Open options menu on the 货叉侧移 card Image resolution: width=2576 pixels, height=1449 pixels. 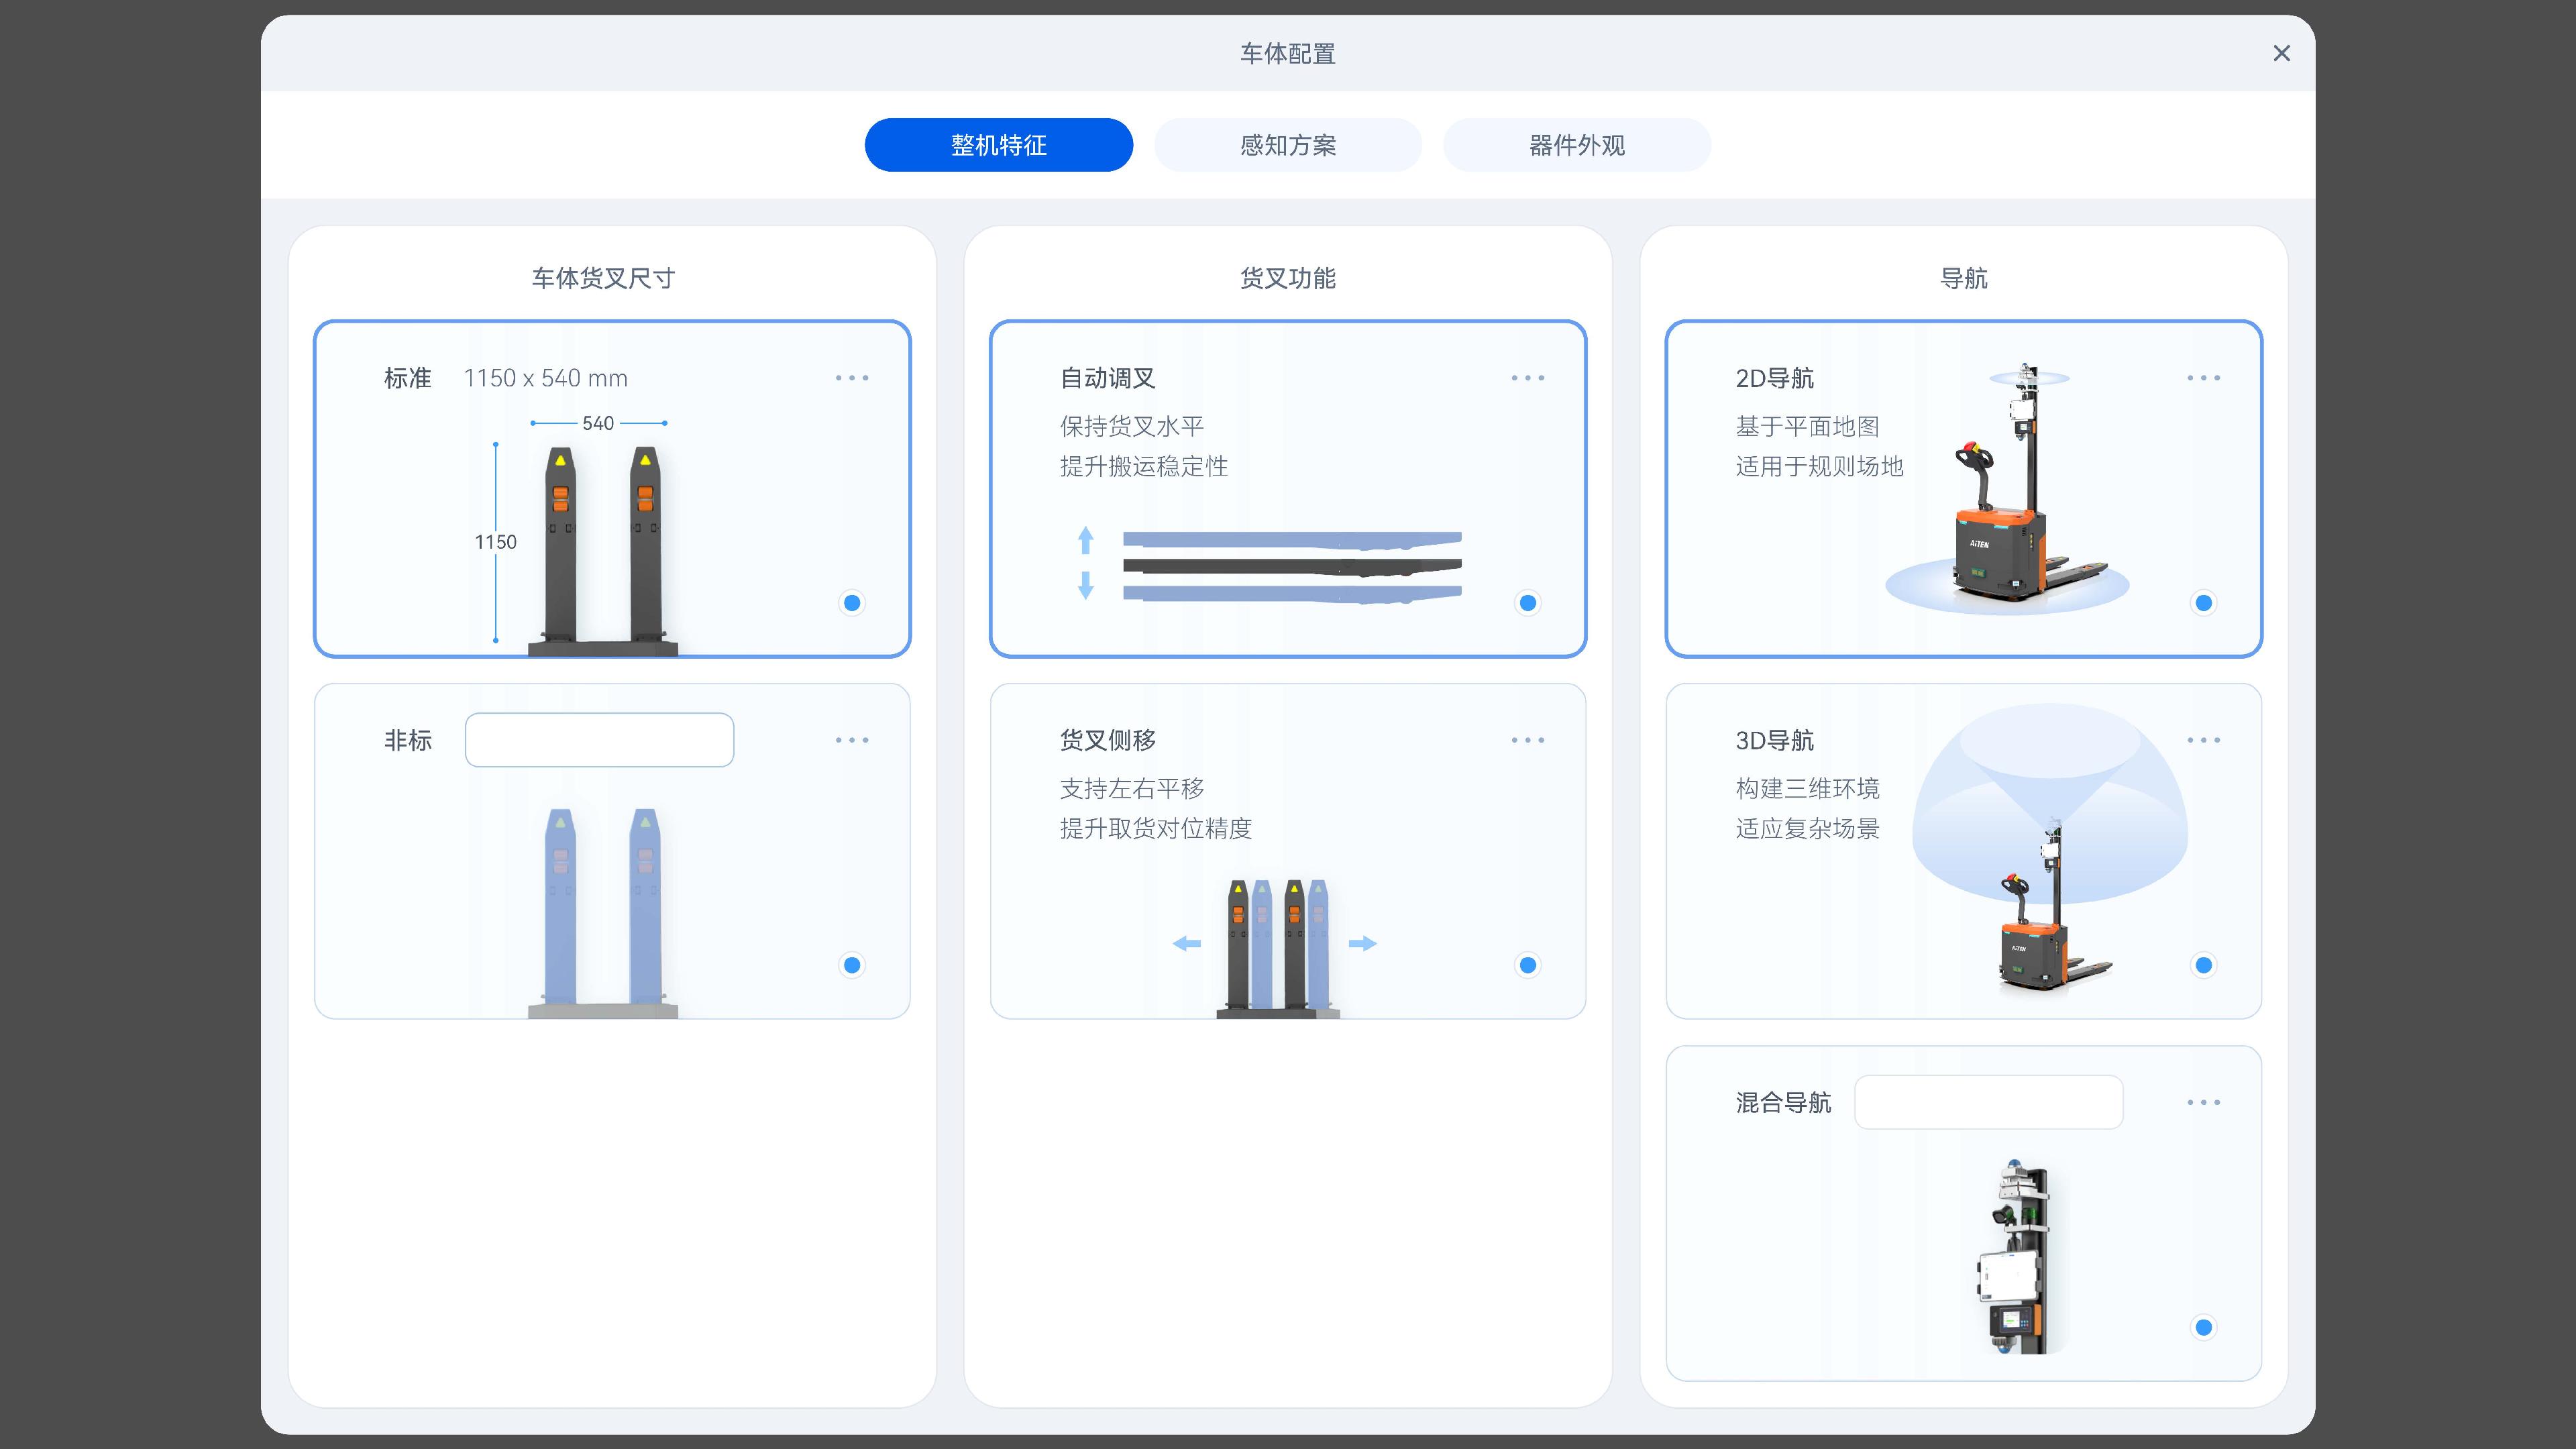tap(1527, 739)
